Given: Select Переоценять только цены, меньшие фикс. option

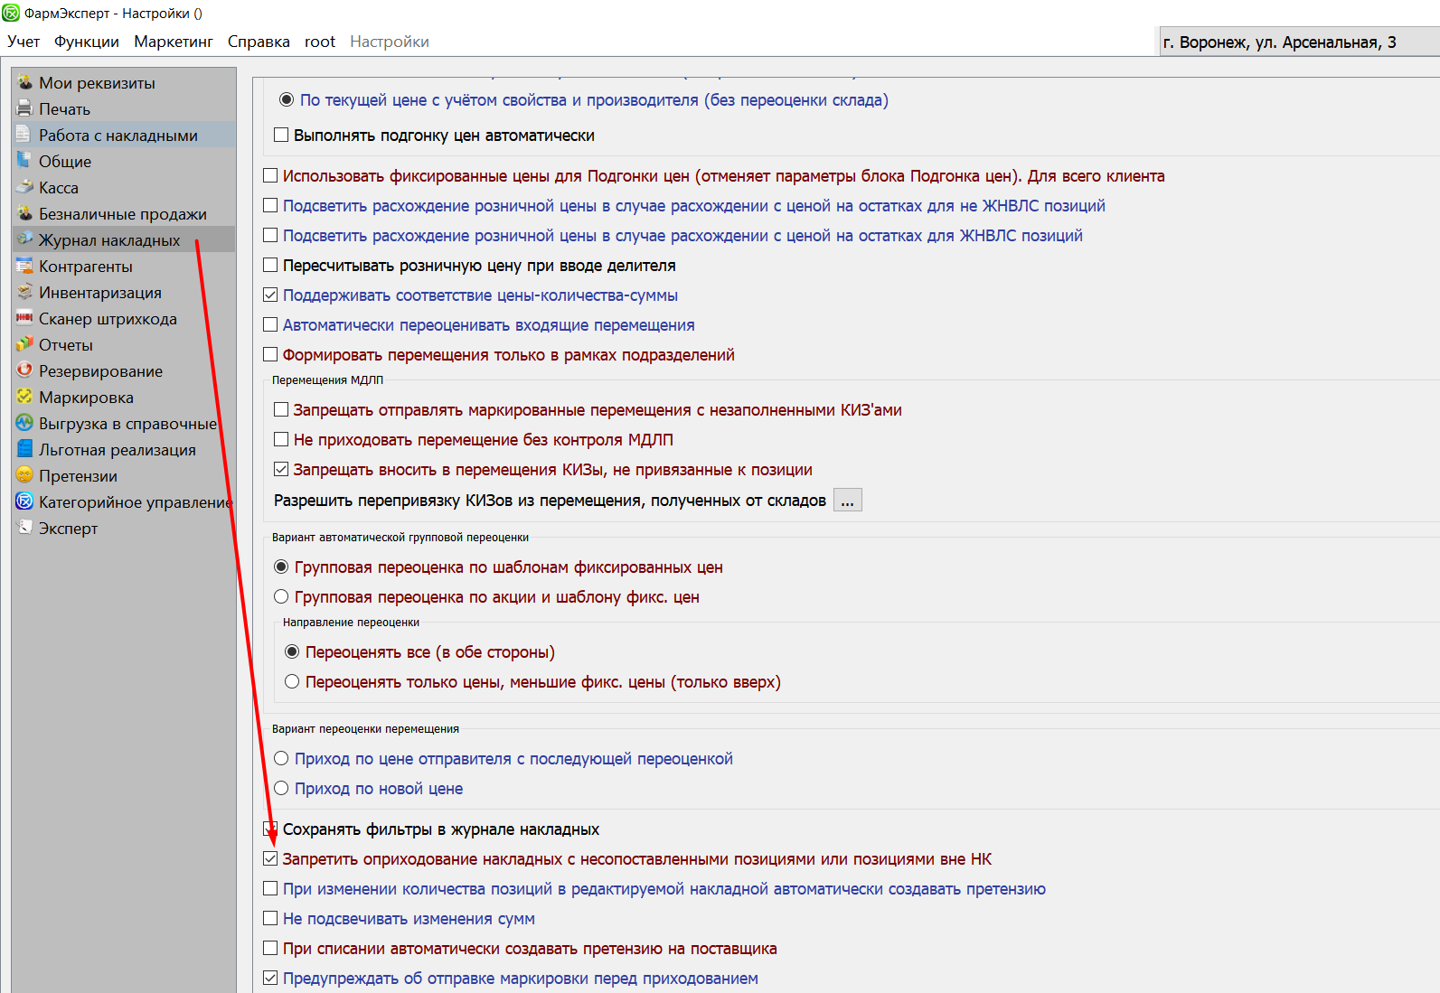Looking at the screenshot, I should [x=292, y=682].
